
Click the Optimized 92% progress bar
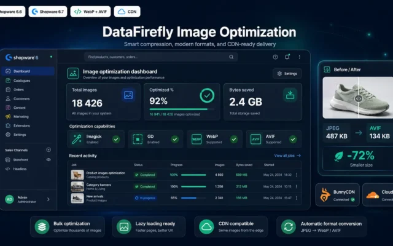coord(182,109)
